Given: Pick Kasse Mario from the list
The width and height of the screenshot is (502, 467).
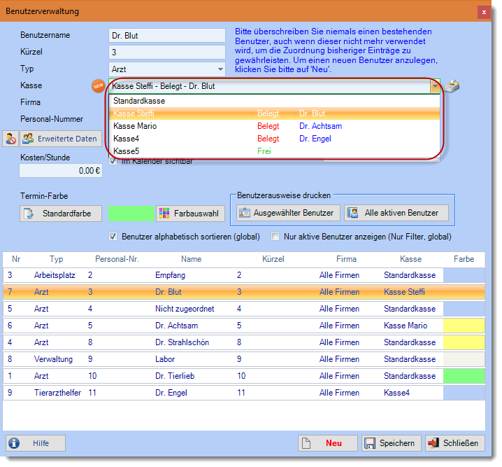Looking at the screenshot, I should [134, 126].
